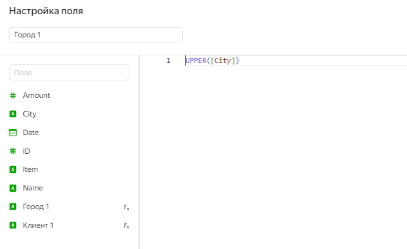Click the hash icon beside ID

(x=13, y=151)
